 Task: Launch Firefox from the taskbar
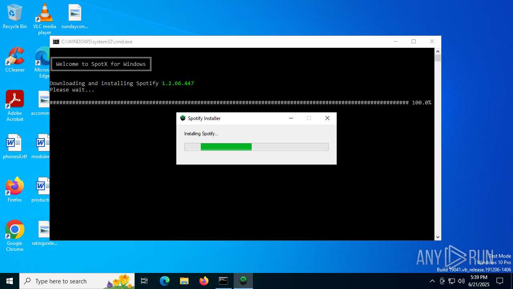[x=204, y=281]
